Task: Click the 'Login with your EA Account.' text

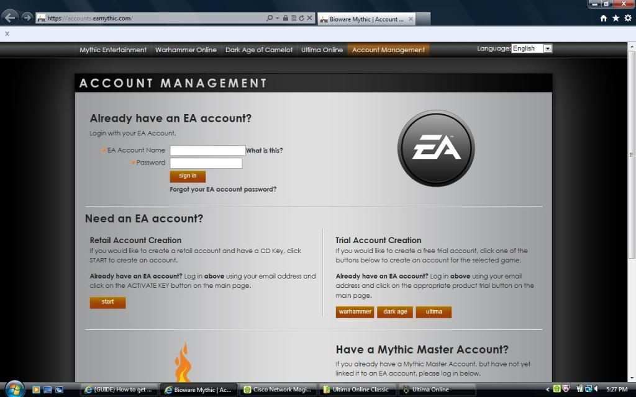Action: [133, 133]
